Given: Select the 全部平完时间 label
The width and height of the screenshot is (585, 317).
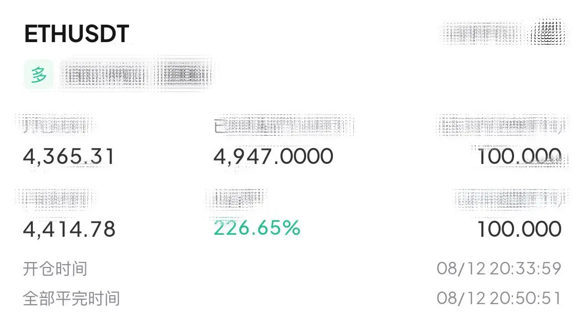Looking at the screenshot, I should point(71,298).
